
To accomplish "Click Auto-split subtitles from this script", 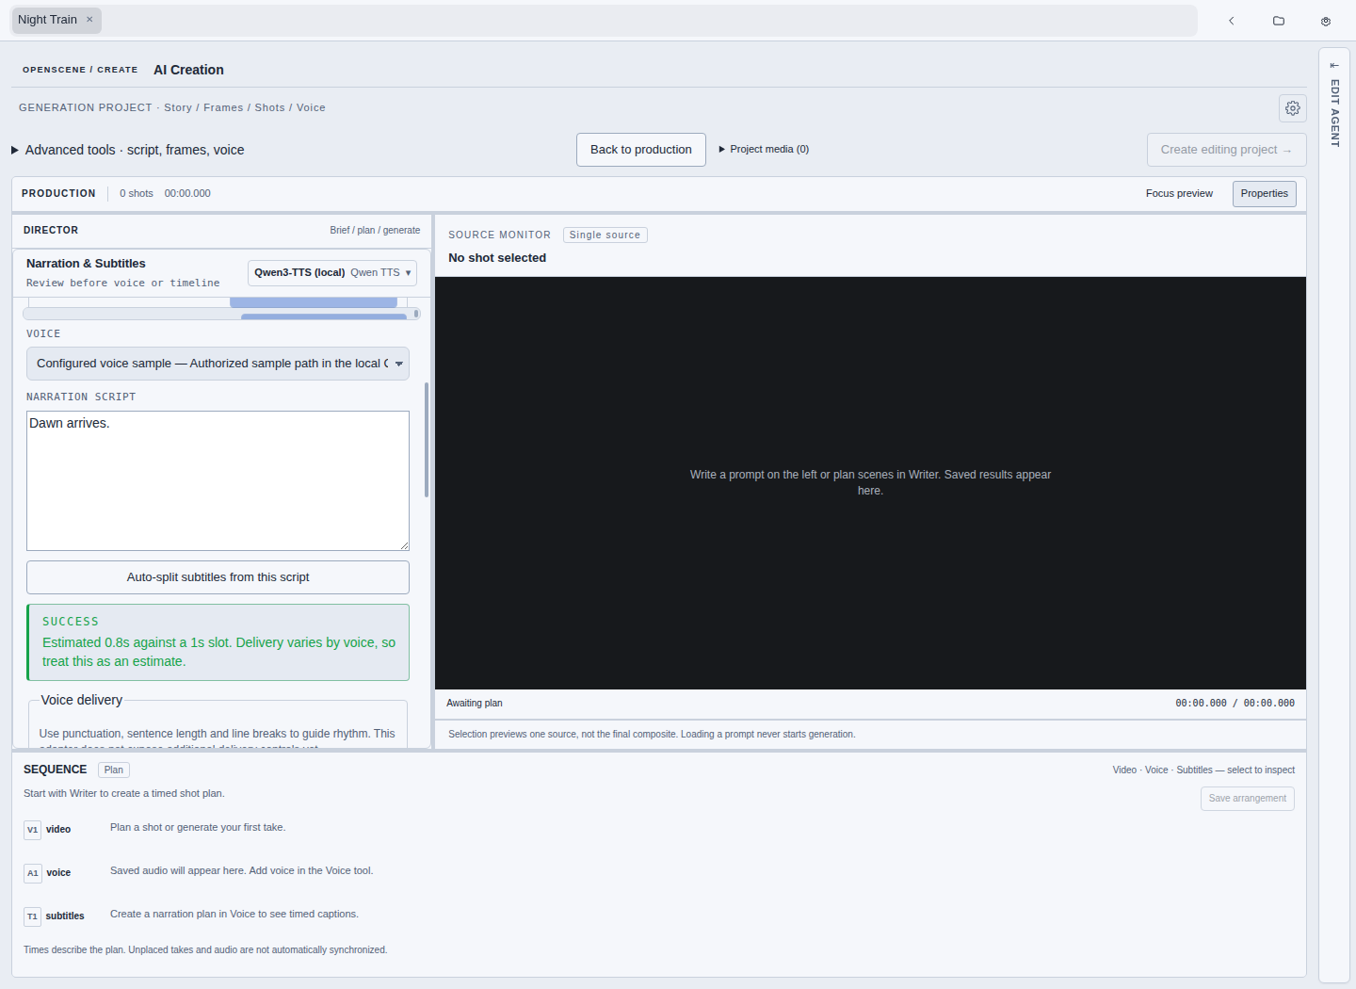I will coord(218,577).
